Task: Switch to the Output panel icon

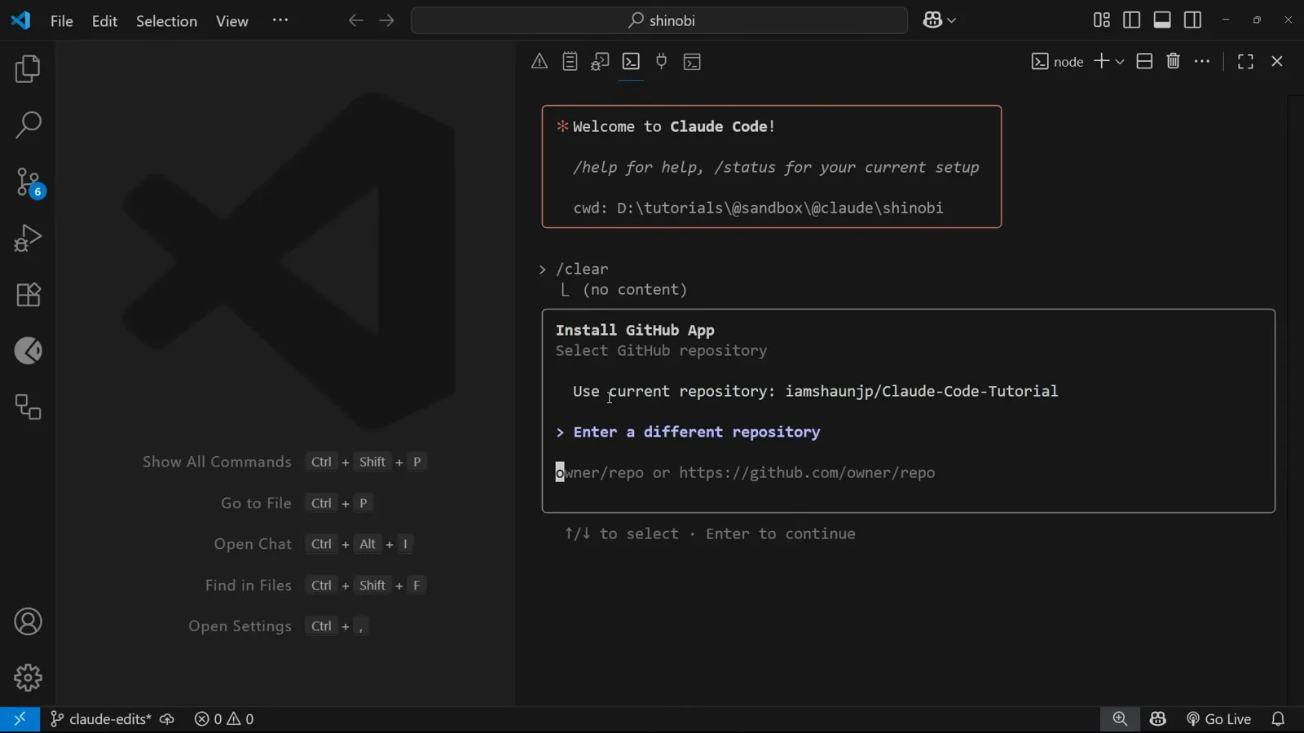Action: (x=570, y=61)
